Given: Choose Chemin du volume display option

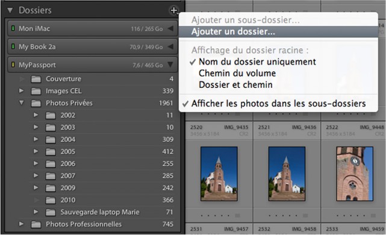Looking at the screenshot, I should pyautogui.click(x=237, y=73).
